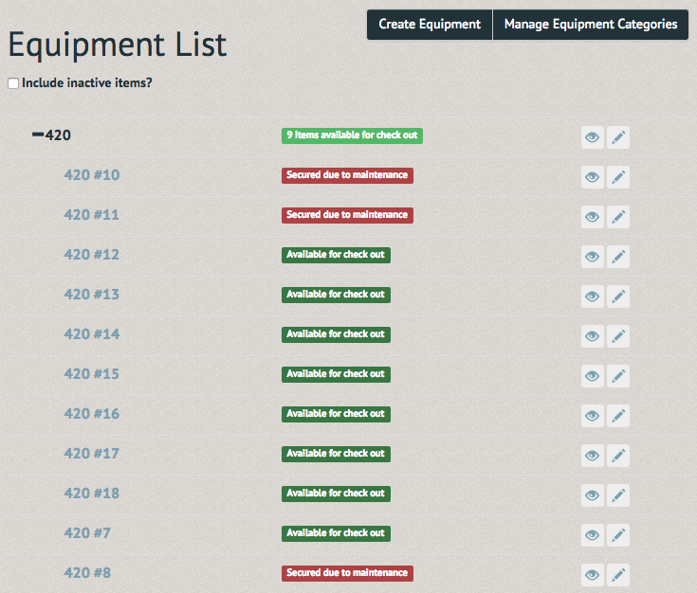
Task: Open the 420 #12 equipment link
Action: tap(92, 255)
